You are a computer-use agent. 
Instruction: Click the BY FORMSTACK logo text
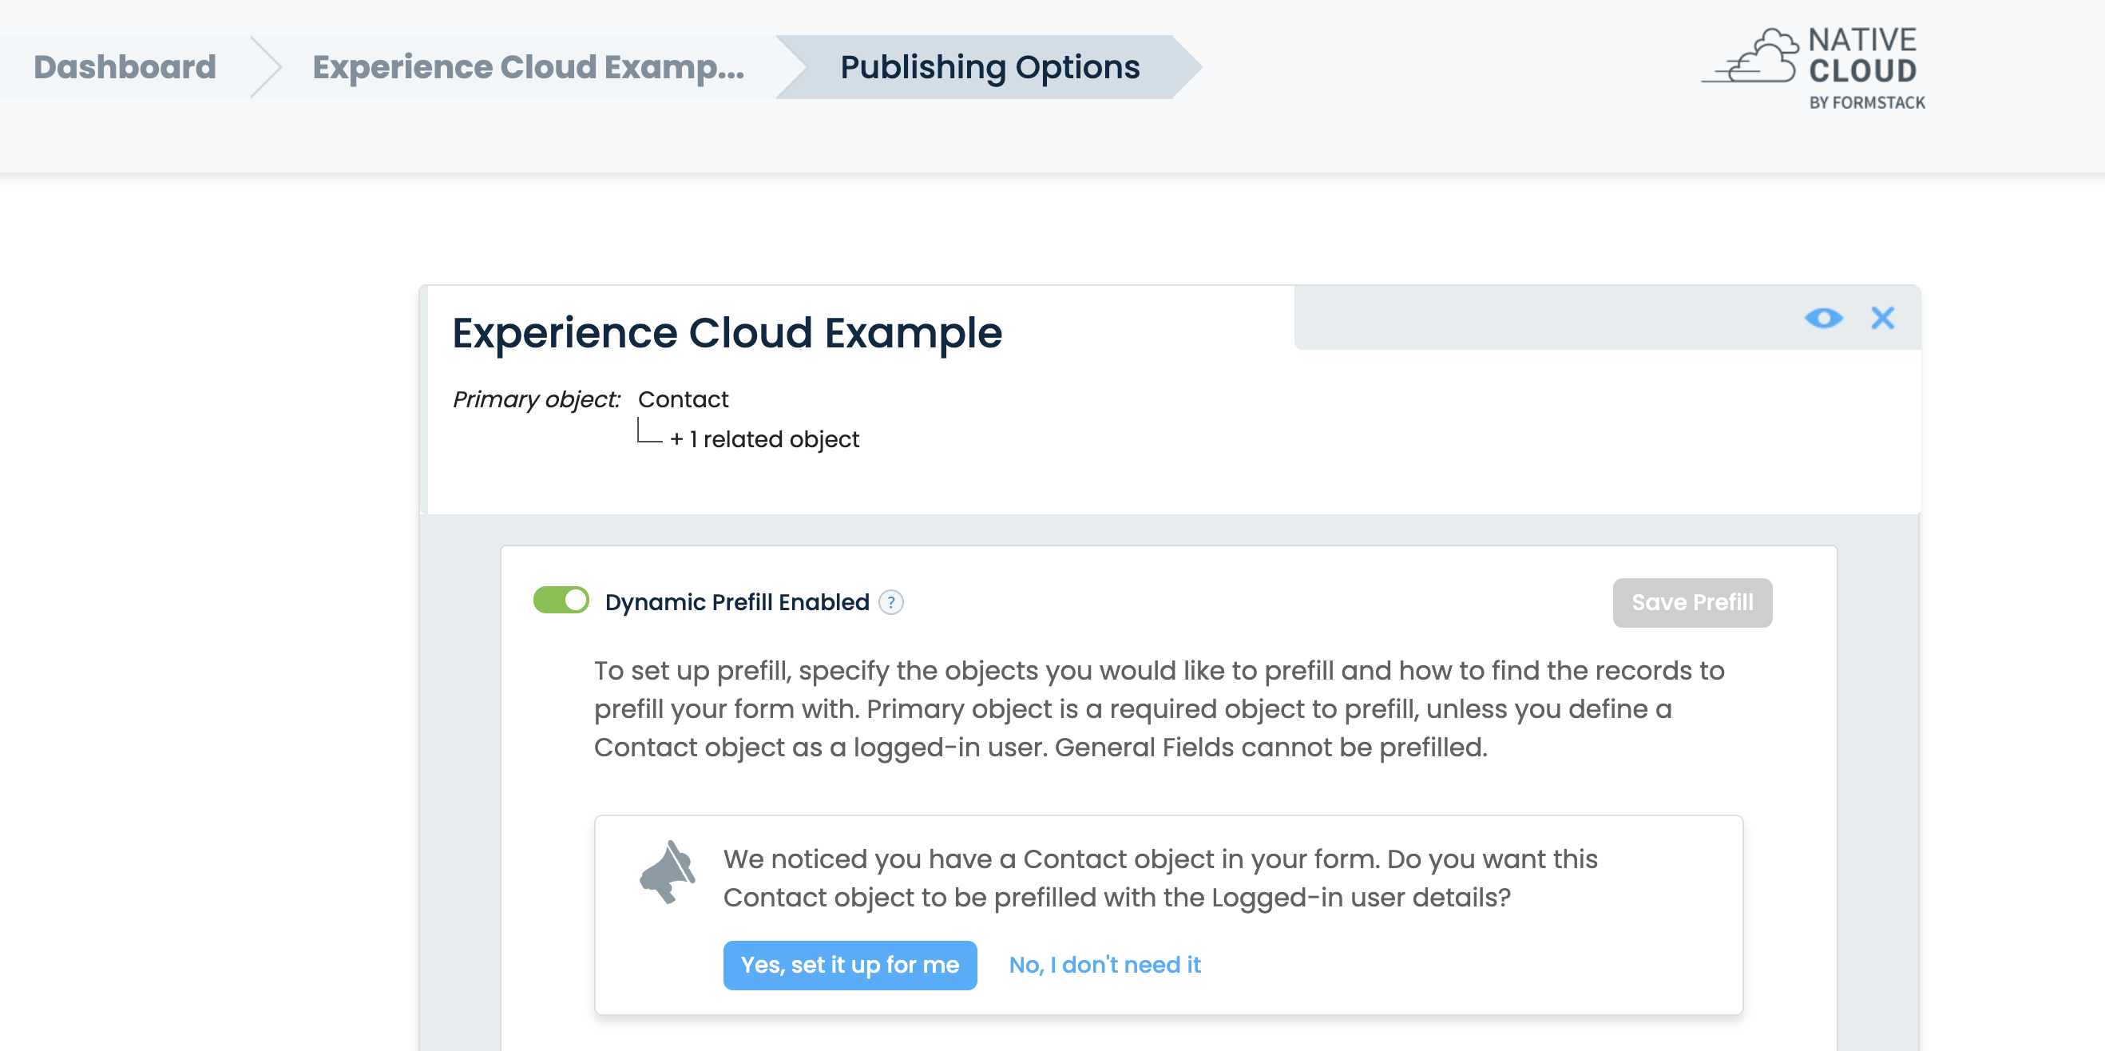pyautogui.click(x=1866, y=103)
